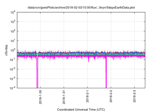Click the 10^-3 y-axis tick label
Image resolution: width=160 pixels, height=112 pixels.
(13, 79)
